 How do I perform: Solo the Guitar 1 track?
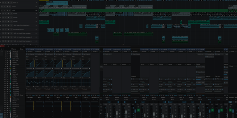(x=6, y=14)
